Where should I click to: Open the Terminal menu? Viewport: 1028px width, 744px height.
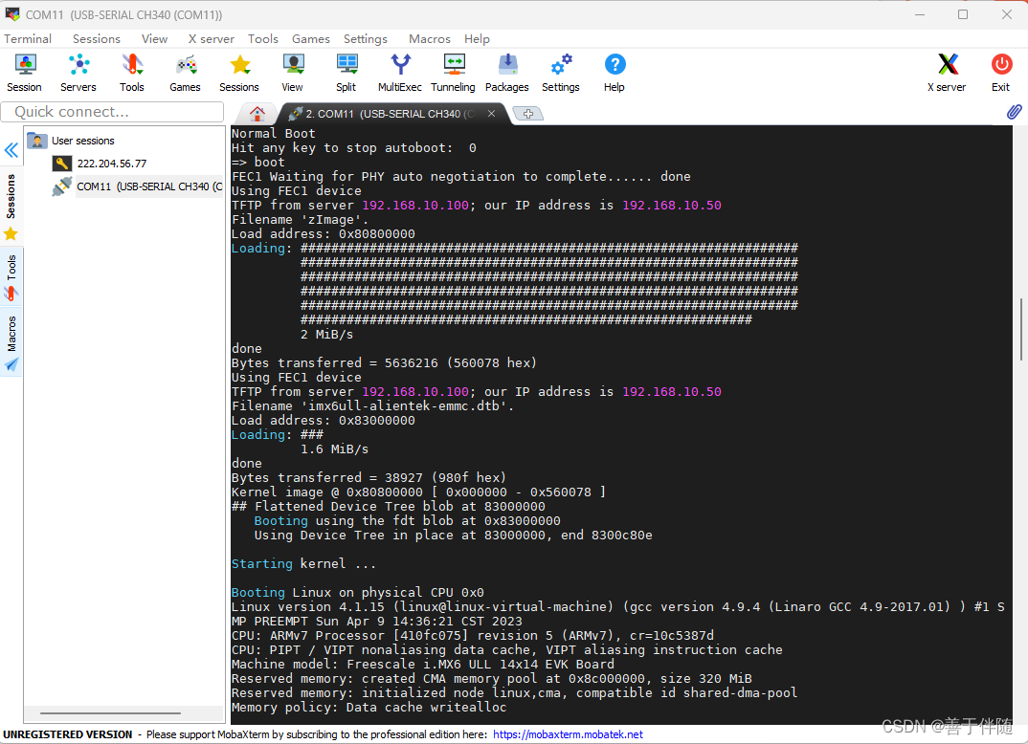tap(28, 38)
